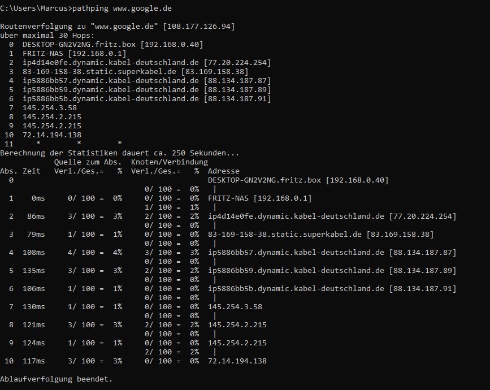Click the "Ablaufverfolgung beendet." line
Screen dimensions: 490x390
[x=56, y=379]
